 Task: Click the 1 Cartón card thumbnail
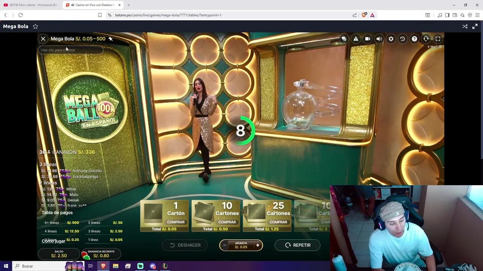pos(153,213)
